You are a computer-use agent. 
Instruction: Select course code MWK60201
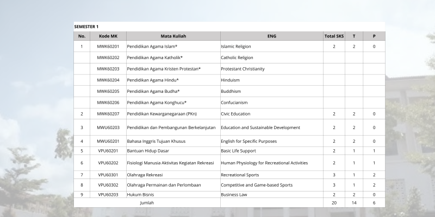tap(108, 47)
